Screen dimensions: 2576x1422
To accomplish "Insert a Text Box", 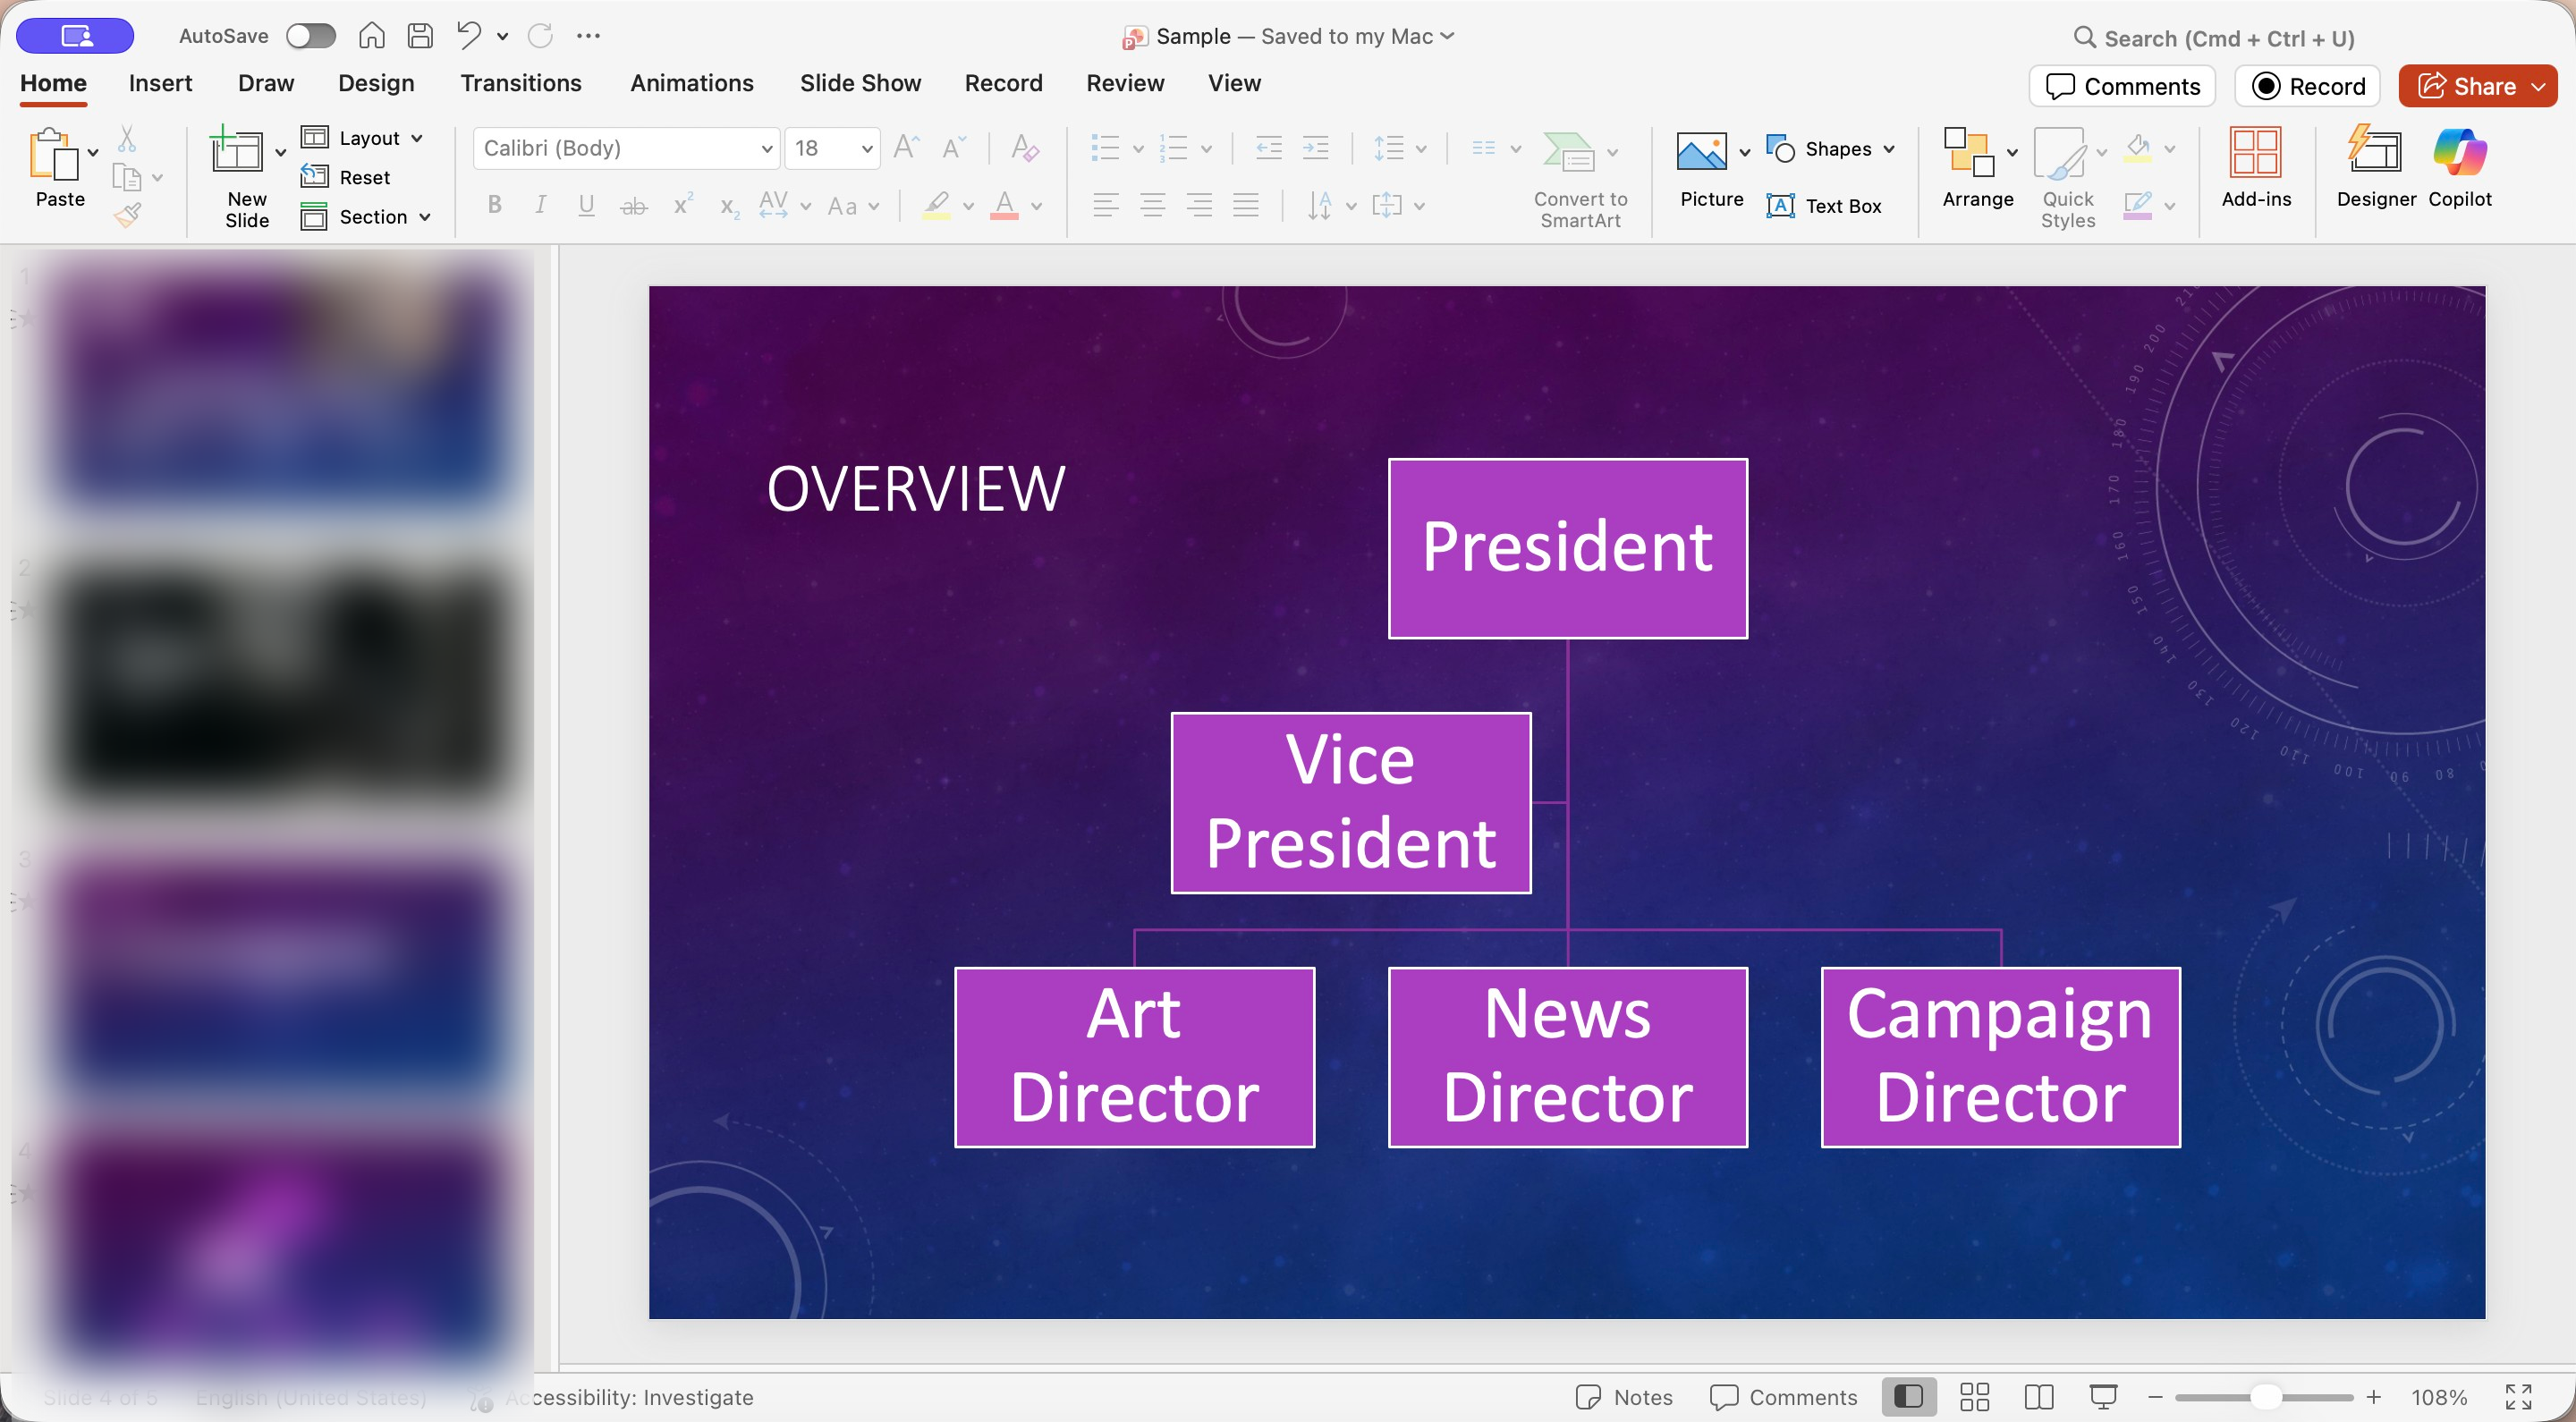I will coord(1824,206).
